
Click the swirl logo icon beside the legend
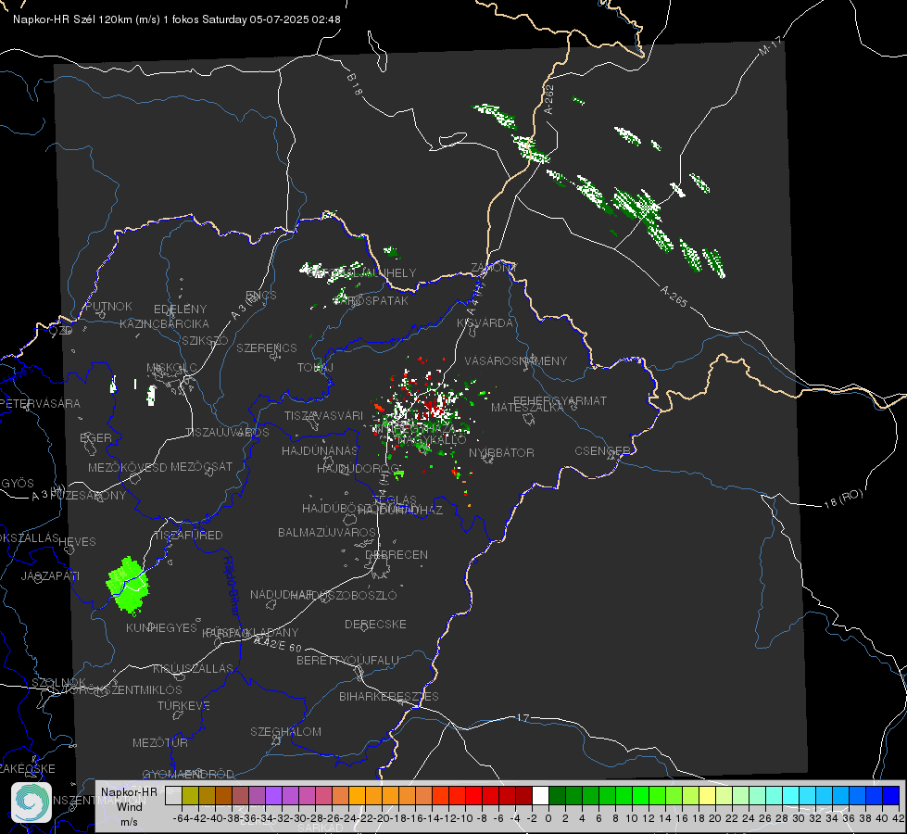point(31,802)
